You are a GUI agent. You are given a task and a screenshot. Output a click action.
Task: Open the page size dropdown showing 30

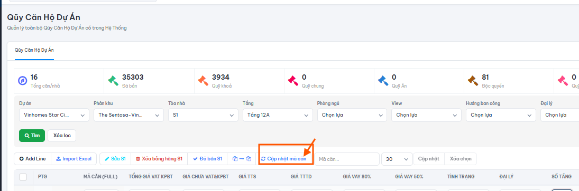(x=397, y=159)
